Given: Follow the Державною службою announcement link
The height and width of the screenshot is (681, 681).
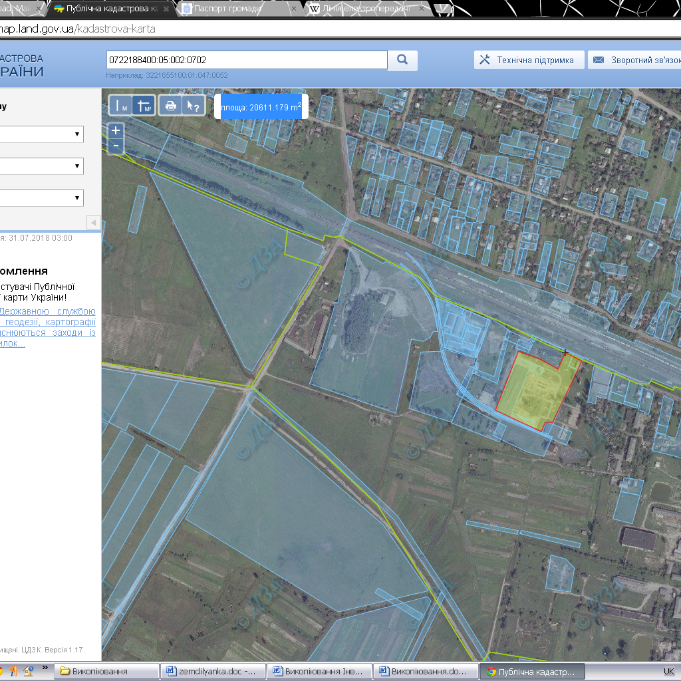Looking at the screenshot, I should (x=49, y=311).
